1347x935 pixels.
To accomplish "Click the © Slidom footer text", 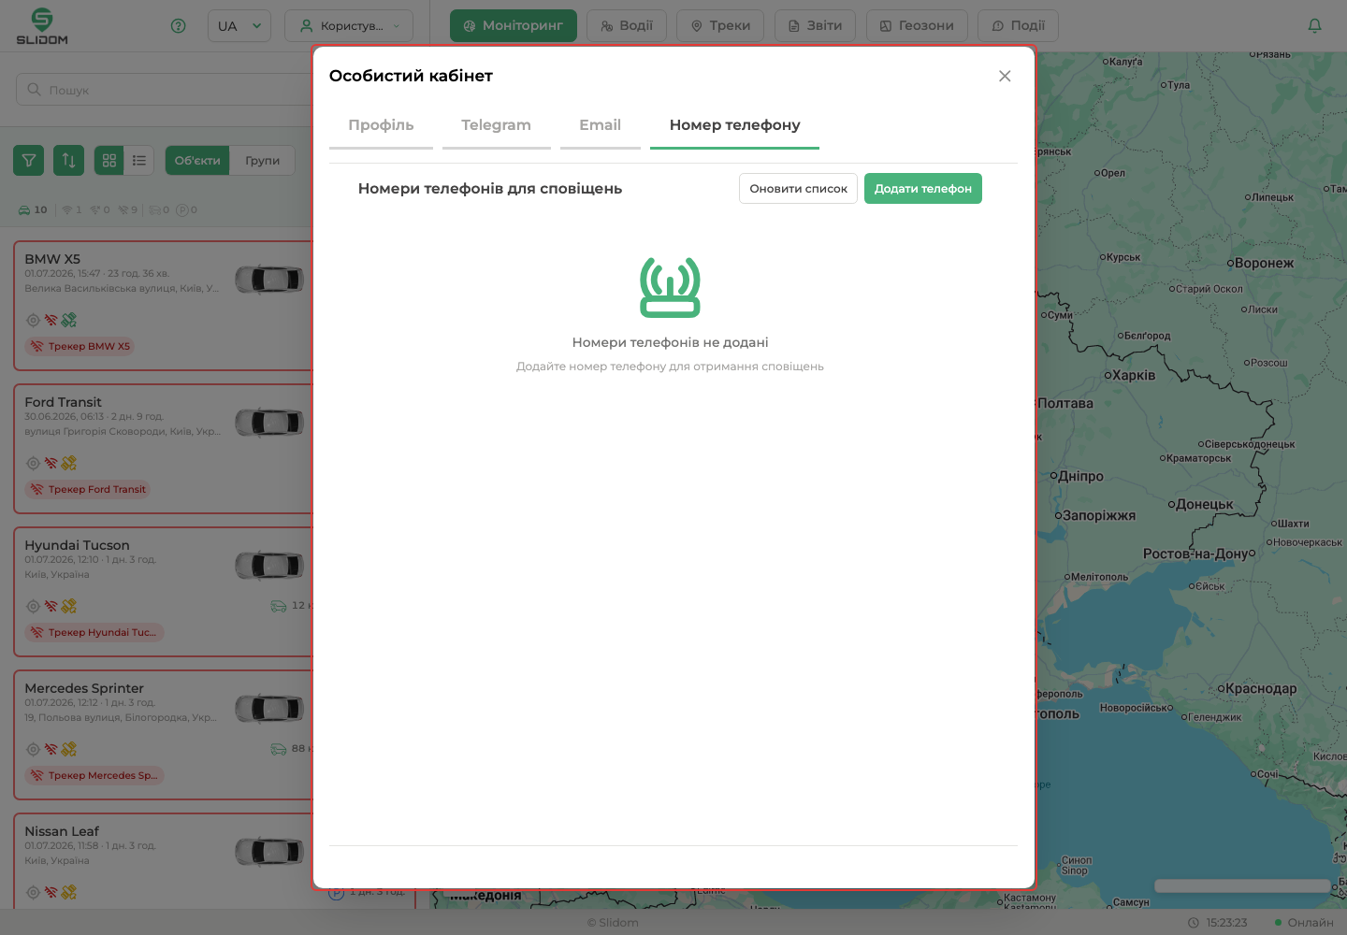I will point(613,923).
